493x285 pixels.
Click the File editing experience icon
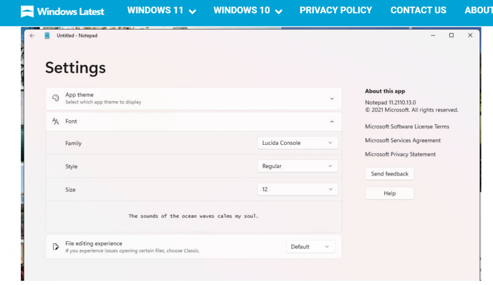56,247
